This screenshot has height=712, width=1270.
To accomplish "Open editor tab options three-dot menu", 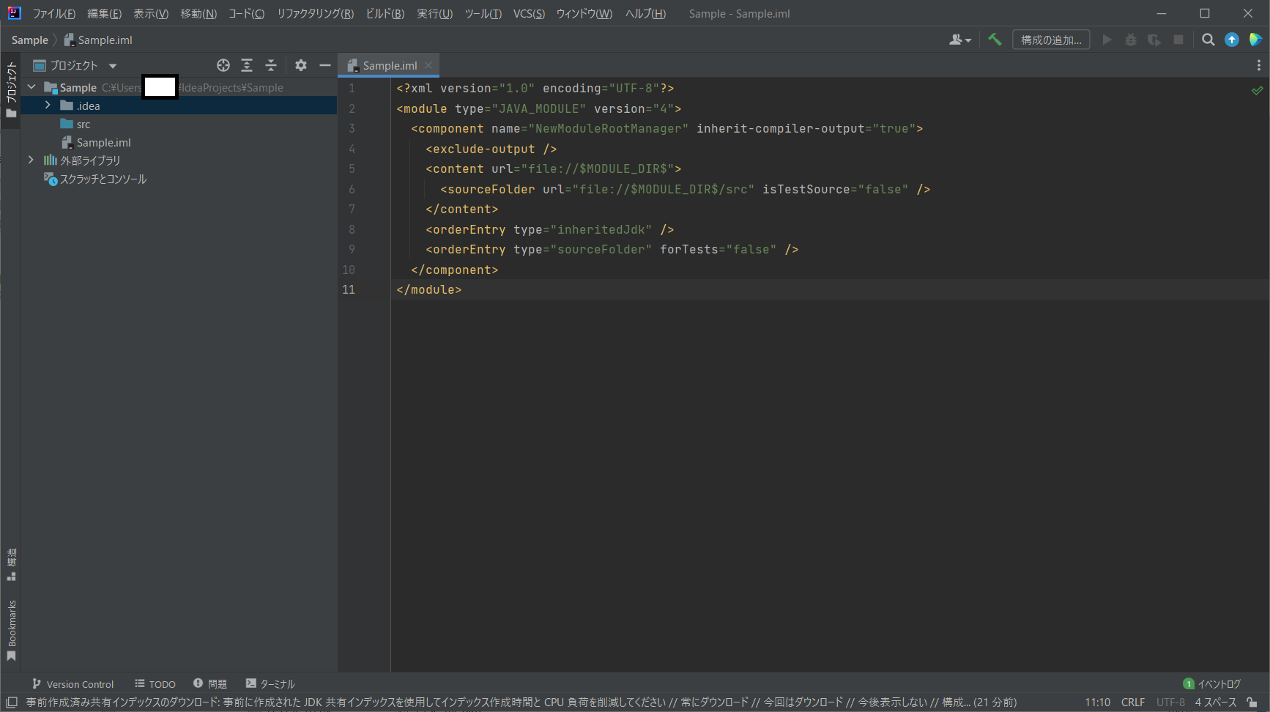I will point(1258,65).
